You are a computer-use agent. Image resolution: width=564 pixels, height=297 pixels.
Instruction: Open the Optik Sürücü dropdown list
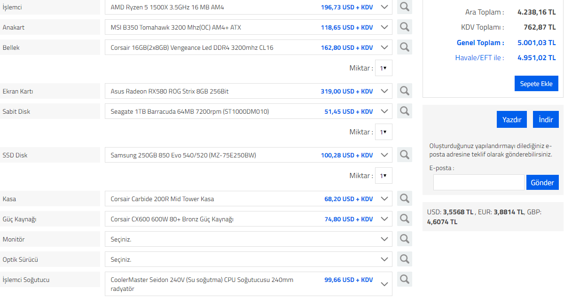(x=248, y=259)
